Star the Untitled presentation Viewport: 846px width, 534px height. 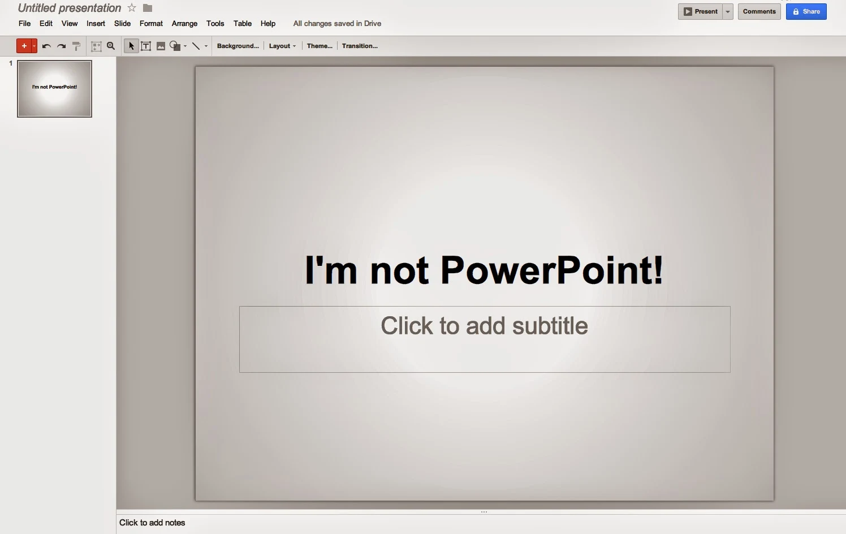click(x=132, y=8)
